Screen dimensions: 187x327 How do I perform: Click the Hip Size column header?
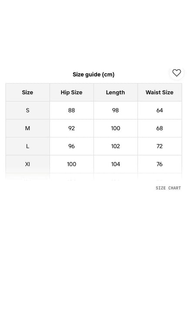pyautogui.click(x=71, y=92)
